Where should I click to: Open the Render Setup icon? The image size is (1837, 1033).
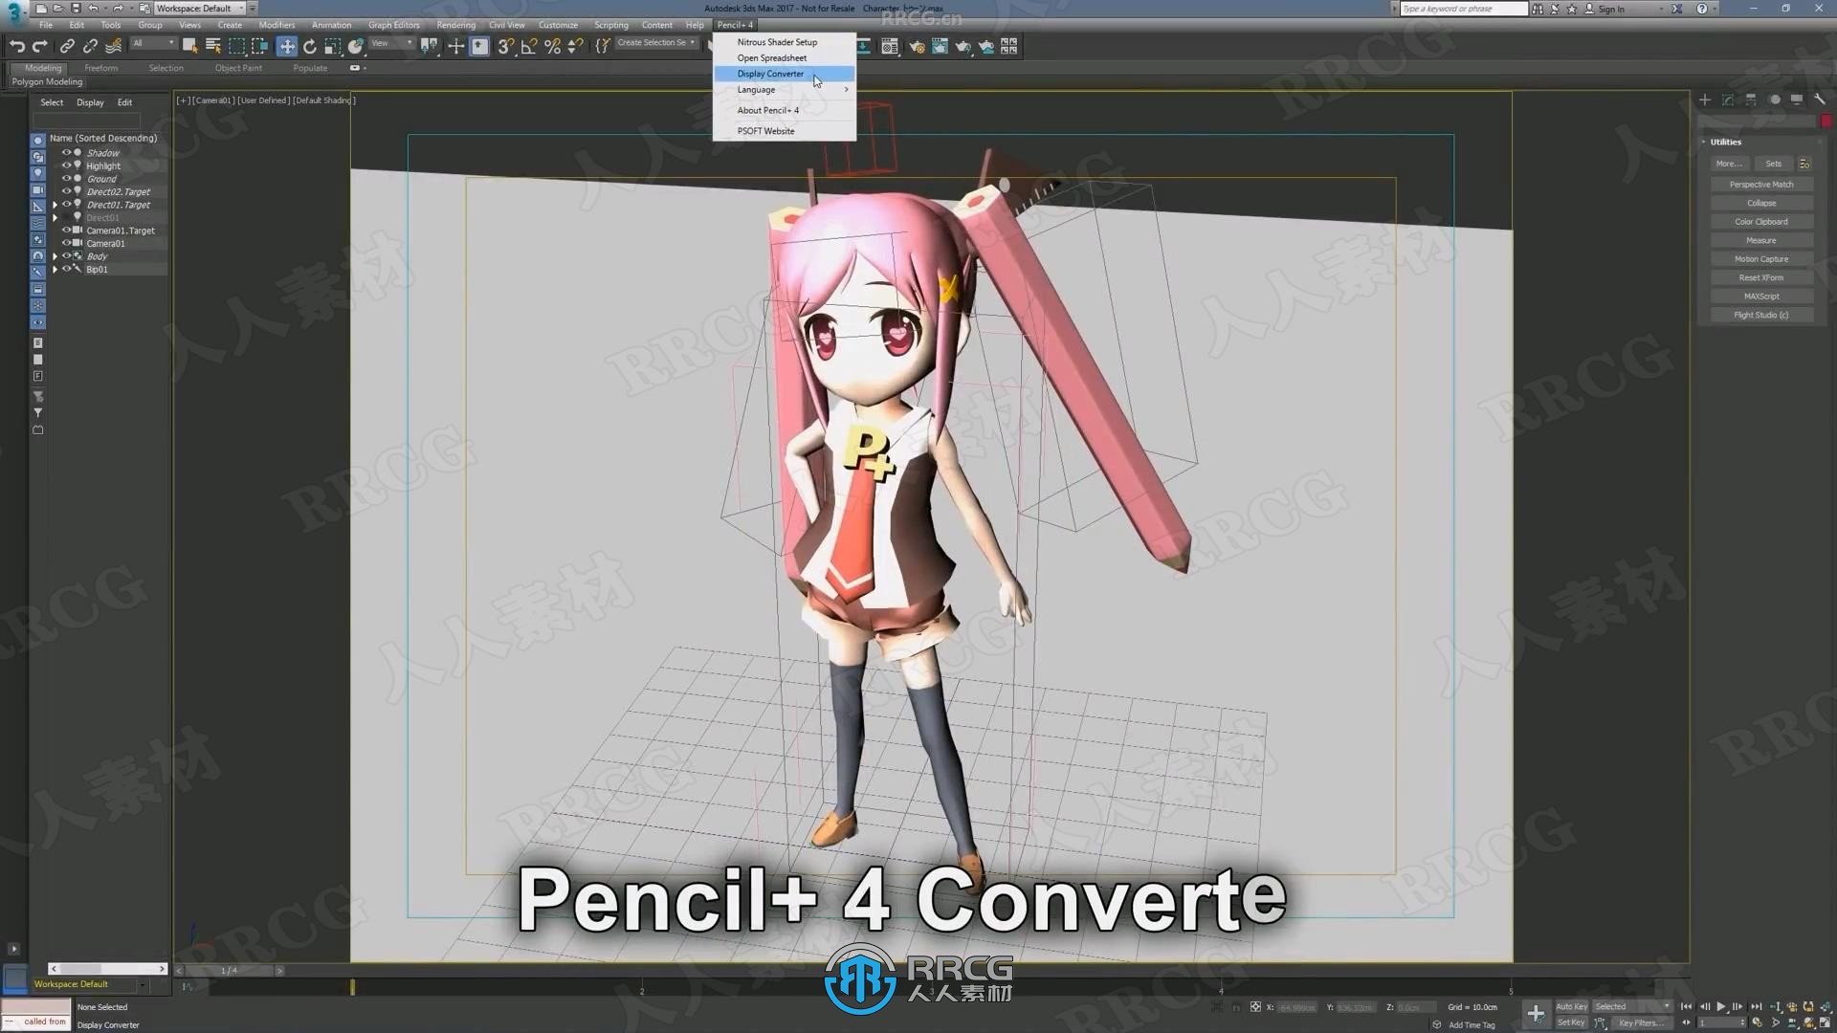[x=917, y=46]
